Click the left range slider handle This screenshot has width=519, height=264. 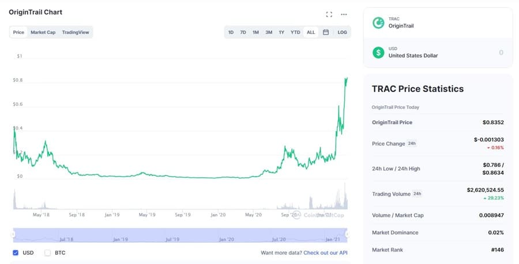coord(13,234)
